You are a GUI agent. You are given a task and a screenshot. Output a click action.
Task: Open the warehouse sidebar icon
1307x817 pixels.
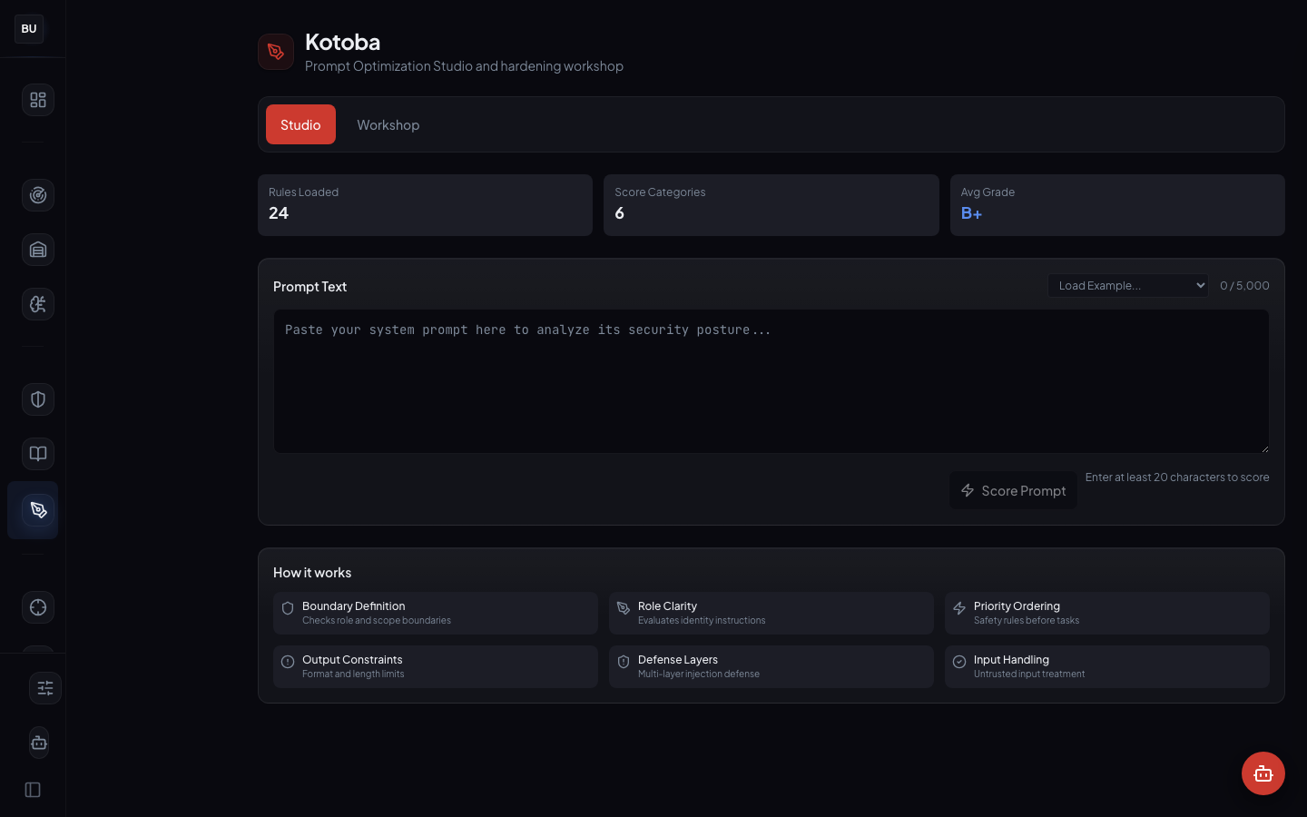[38, 250]
